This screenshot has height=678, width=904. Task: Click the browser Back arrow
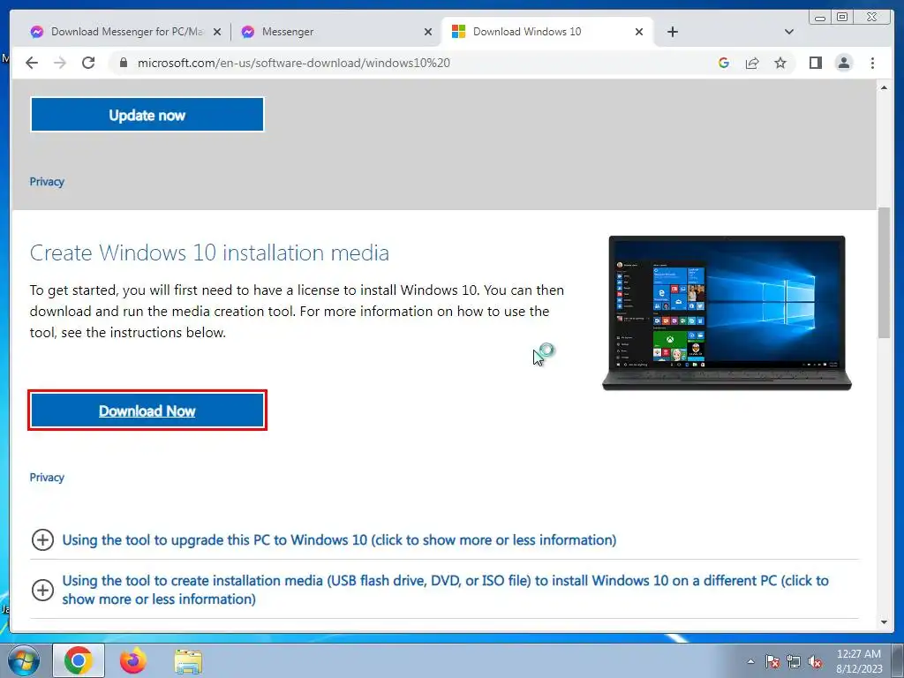click(32, 63)
